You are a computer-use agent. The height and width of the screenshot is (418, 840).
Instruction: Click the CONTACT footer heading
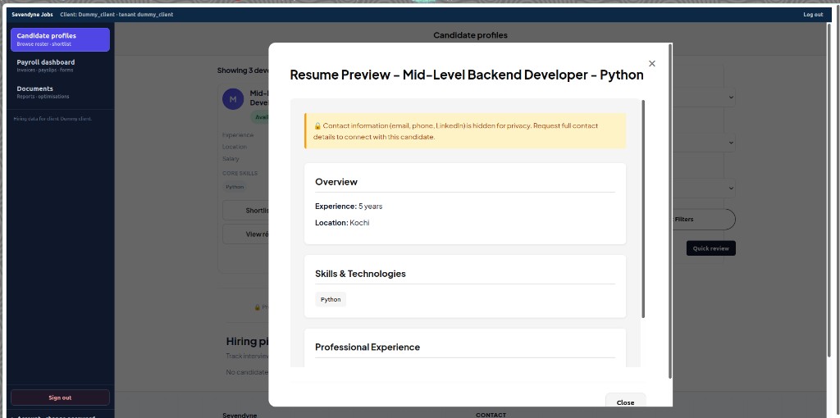(491, 415)
